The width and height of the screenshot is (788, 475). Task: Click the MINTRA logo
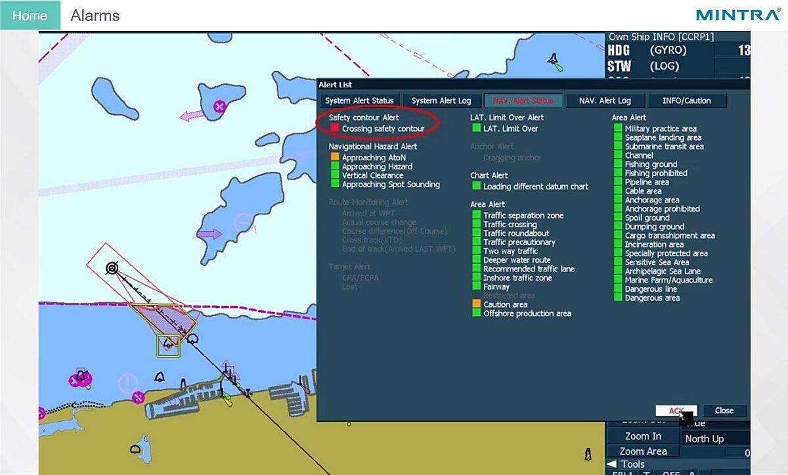tap(738, 14)
